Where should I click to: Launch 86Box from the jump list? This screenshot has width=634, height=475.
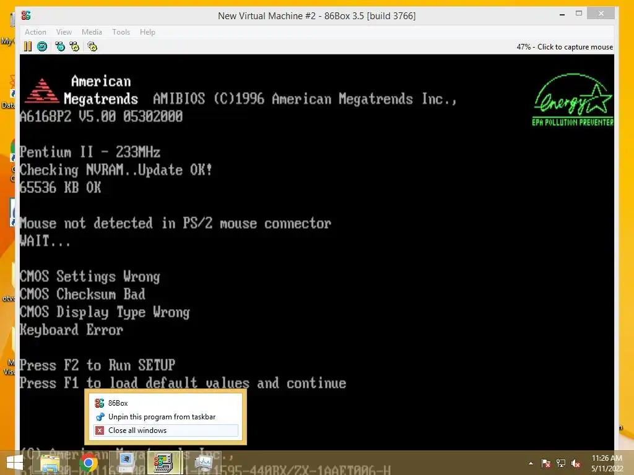pos(166,403)
